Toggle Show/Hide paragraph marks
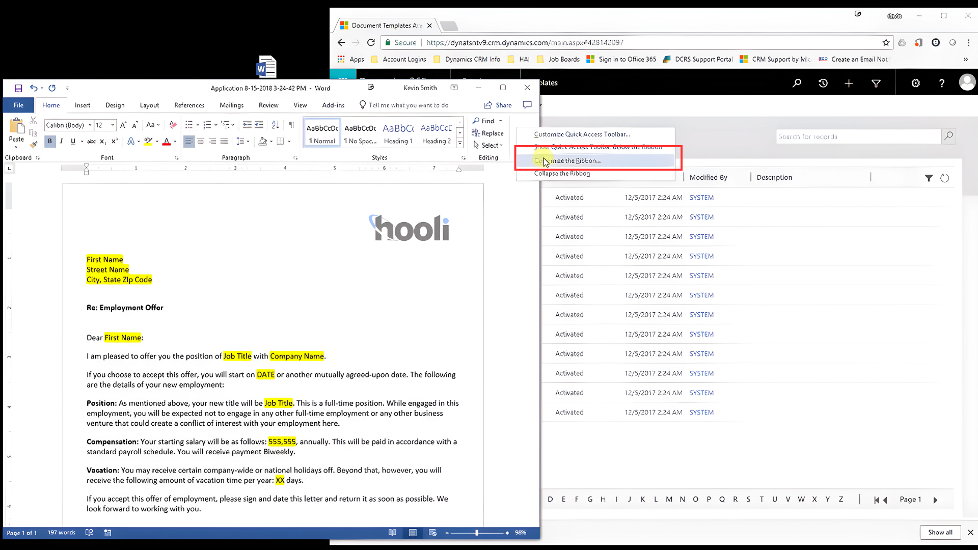978x550 pixels. [292, 125]
